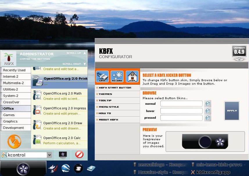The height and width of the screenshot is (176, 249).
Task: Click the normal skin path field
Action: [181, 104]
